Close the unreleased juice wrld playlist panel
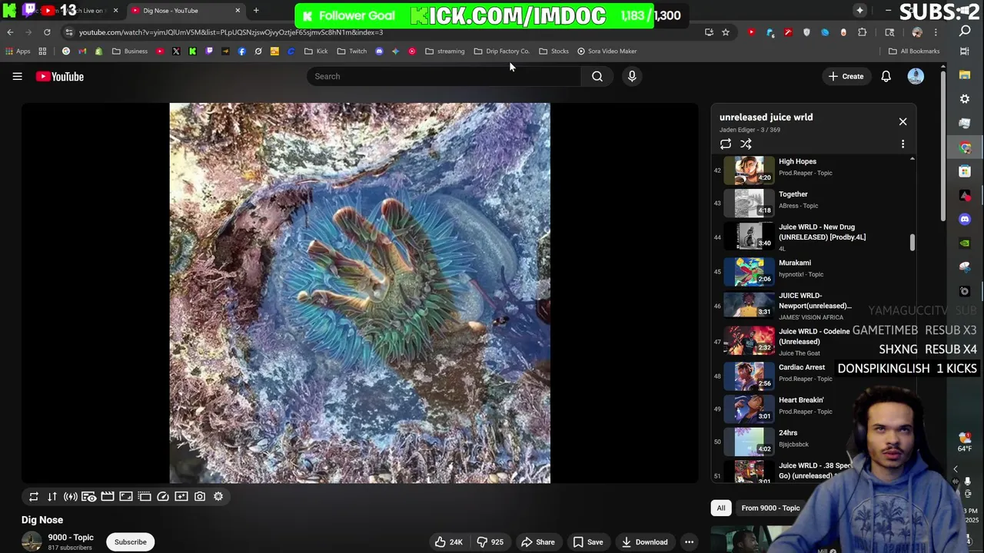Image resolution: width=984 pixels, height=553 pixels. click(903, 121)
